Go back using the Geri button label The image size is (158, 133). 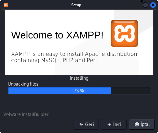coord(90,124)
